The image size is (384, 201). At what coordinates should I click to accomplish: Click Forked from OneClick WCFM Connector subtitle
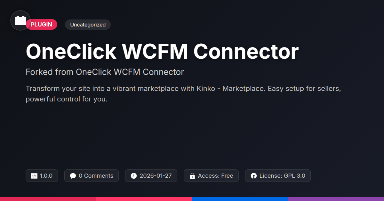click(105, 72)
